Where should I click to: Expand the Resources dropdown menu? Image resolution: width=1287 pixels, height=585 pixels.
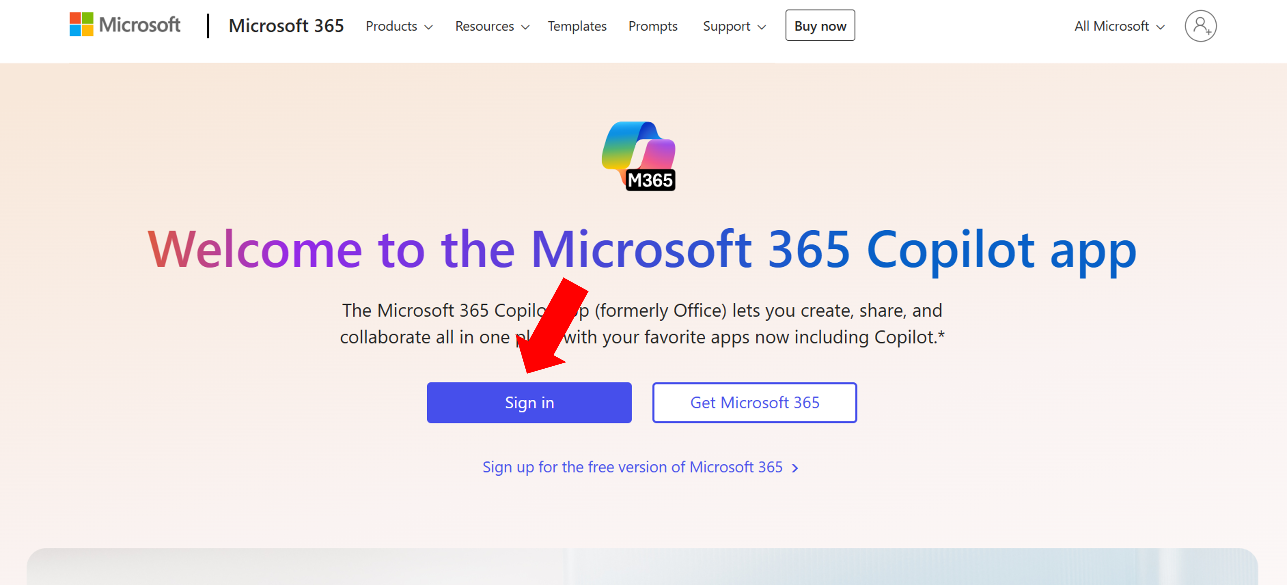click(x=492, y=26)
